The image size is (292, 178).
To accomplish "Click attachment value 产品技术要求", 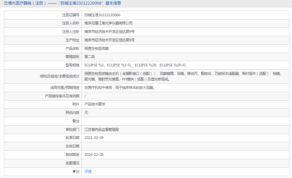I will 95,104.
